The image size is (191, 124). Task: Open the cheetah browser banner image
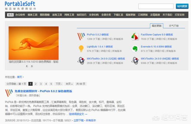(33, 43)
